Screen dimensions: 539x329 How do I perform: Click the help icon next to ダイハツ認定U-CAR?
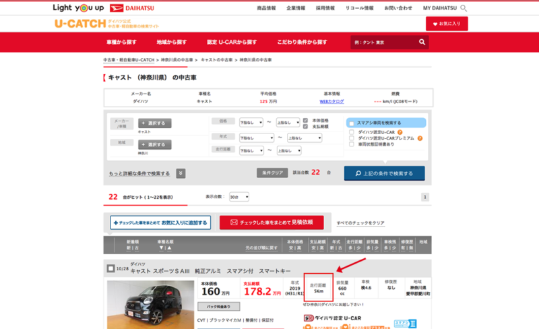click(x=400, y=132)
